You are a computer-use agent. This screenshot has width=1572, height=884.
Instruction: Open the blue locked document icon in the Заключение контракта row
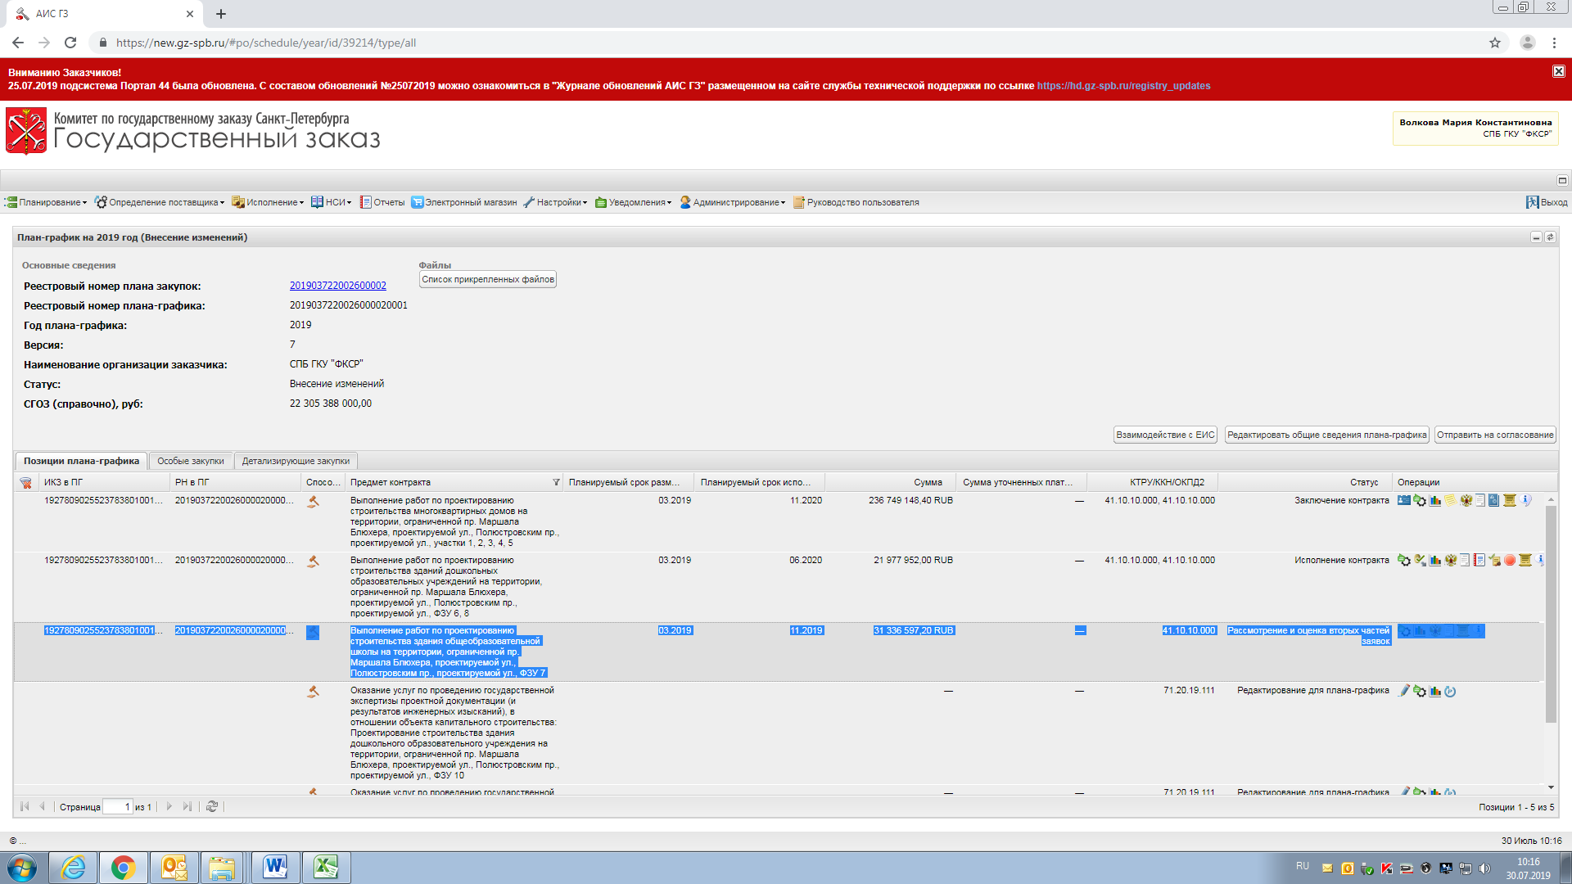click(x=1494, y=500)
